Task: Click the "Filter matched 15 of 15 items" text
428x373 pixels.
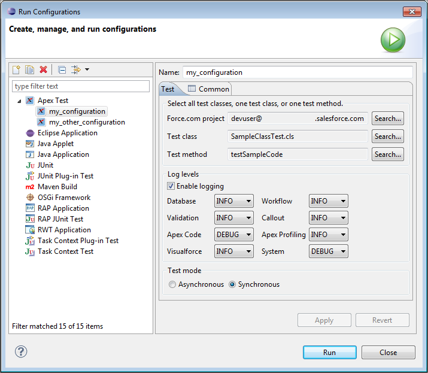Action: click(x=57, y=326)
